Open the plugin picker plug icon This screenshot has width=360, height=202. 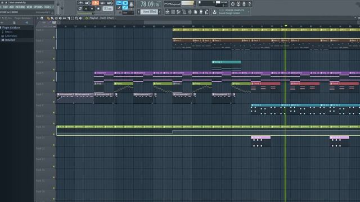point(201,12)
